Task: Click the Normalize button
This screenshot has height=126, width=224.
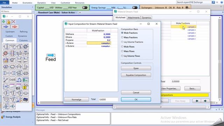Action: pyautogui.click(x=76, y=99)
